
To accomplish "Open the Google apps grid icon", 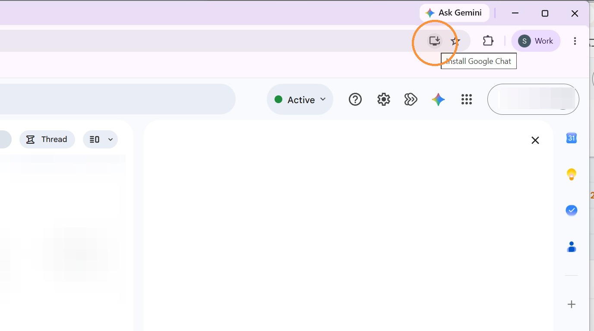I will [x=467, y=100].
